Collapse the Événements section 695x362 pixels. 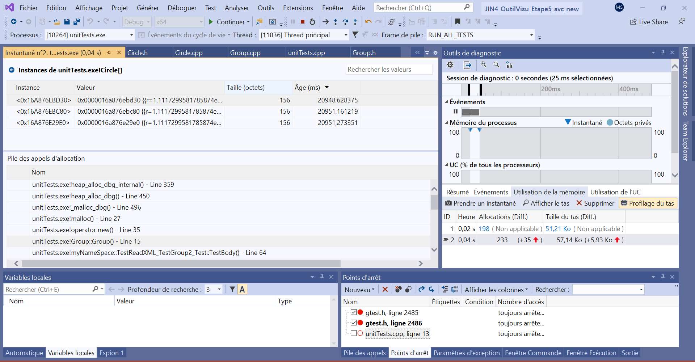(446, 102)
